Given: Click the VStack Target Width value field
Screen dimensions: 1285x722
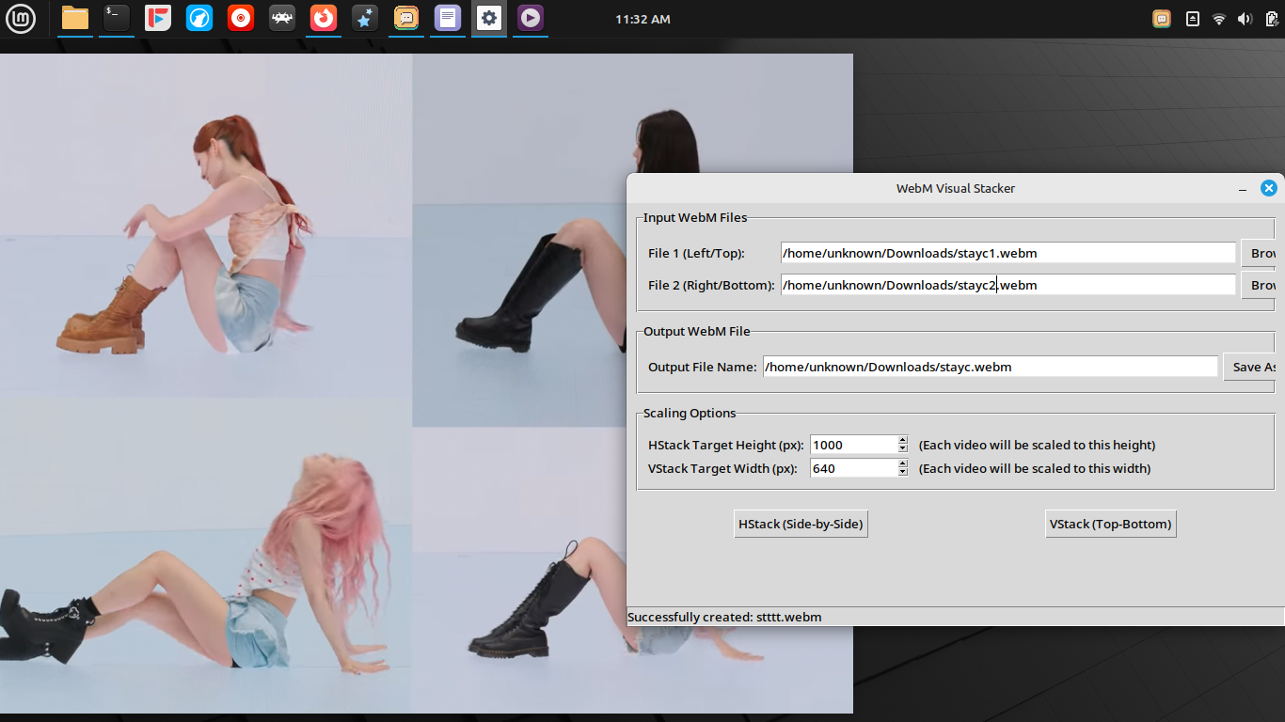Looking at the screenshot, I should tap(853, 468).
